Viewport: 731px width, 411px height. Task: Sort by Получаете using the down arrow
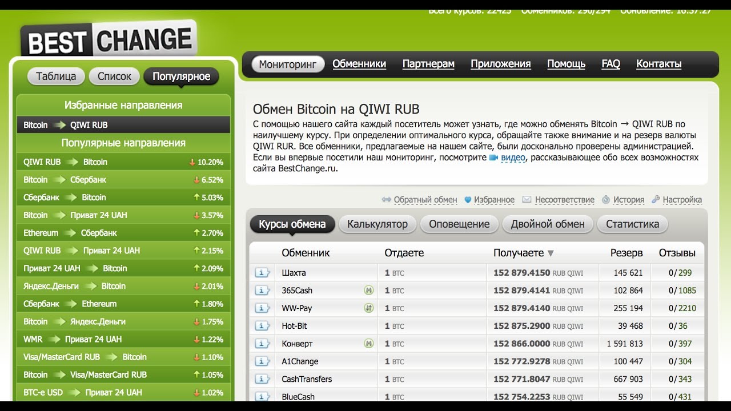click(551, 253)
